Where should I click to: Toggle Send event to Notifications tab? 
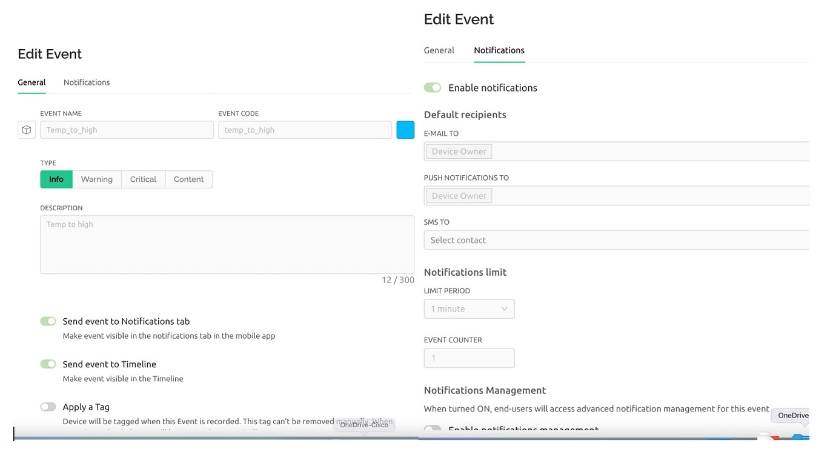pos(48,321)
